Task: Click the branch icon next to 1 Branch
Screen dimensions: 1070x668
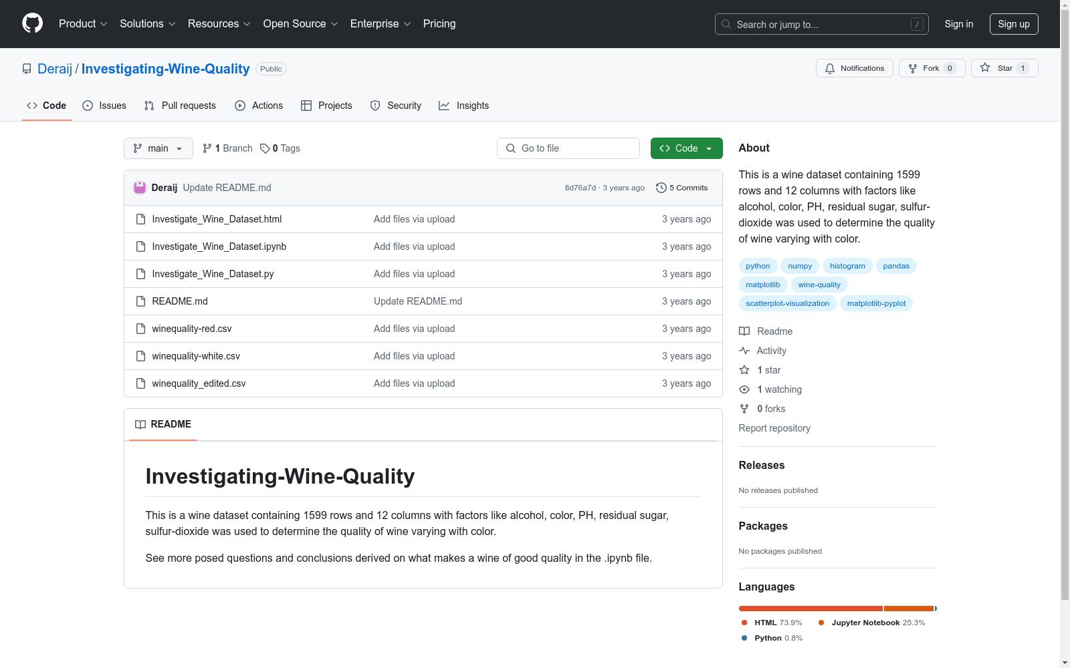Action: click(207, 148)
